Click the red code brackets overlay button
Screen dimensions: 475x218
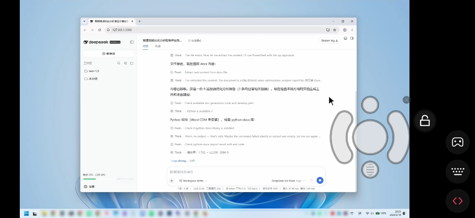457,200
